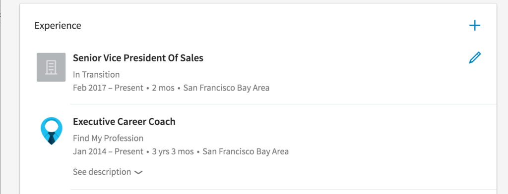
Task: Select 3 yrs 3 mos duration text
Action: click(173, 151)
